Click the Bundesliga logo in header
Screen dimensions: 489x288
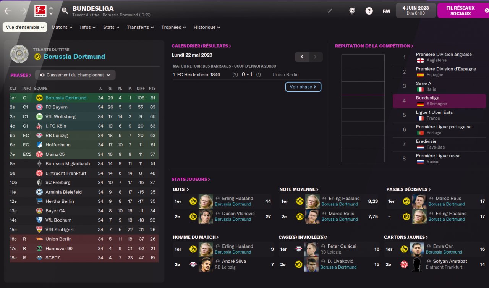[x=40, y=11]
